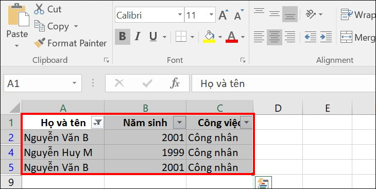Screen dimensions: 376x189
Task: Click the formula bar containing Họ và tên
Action: (x=284, y=83)
